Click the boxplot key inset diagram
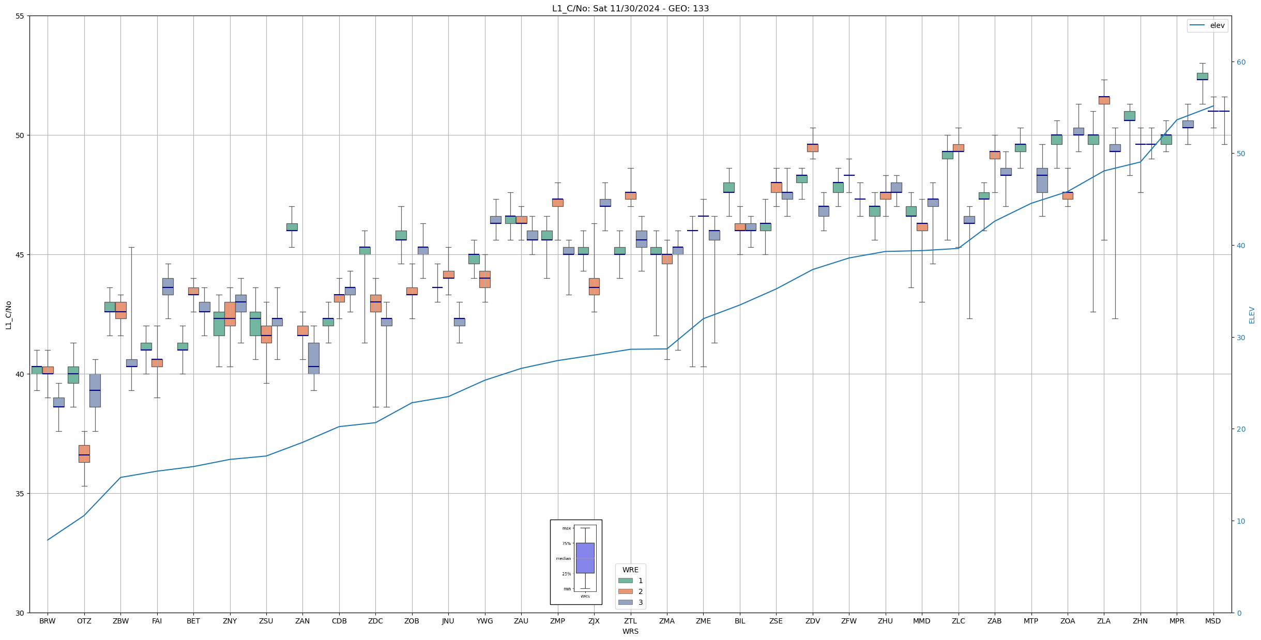 point(576,562)
